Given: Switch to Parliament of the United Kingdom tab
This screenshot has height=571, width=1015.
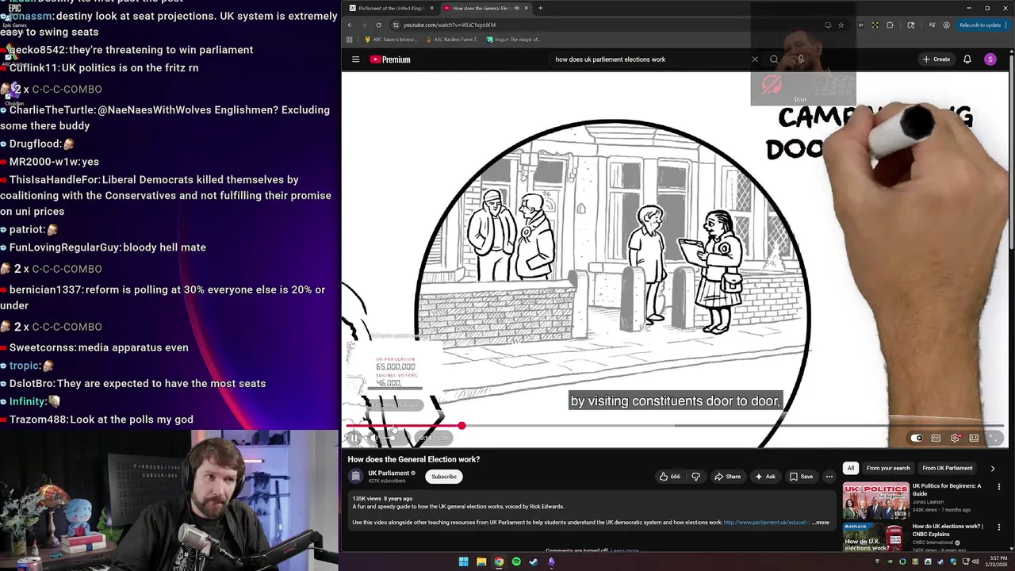Looking at the screenshot, I should coord(391,8).
